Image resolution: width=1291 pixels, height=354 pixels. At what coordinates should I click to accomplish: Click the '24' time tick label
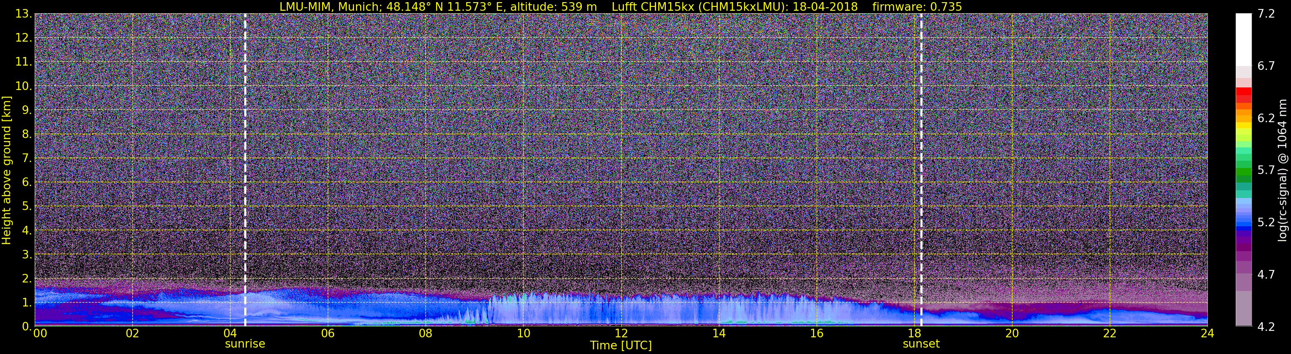1207,333
